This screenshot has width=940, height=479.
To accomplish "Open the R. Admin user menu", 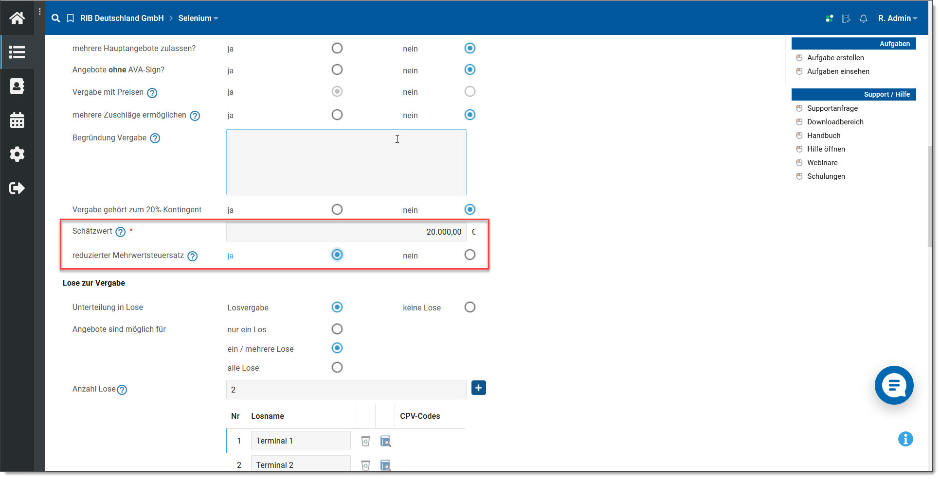I will point(898,18).
